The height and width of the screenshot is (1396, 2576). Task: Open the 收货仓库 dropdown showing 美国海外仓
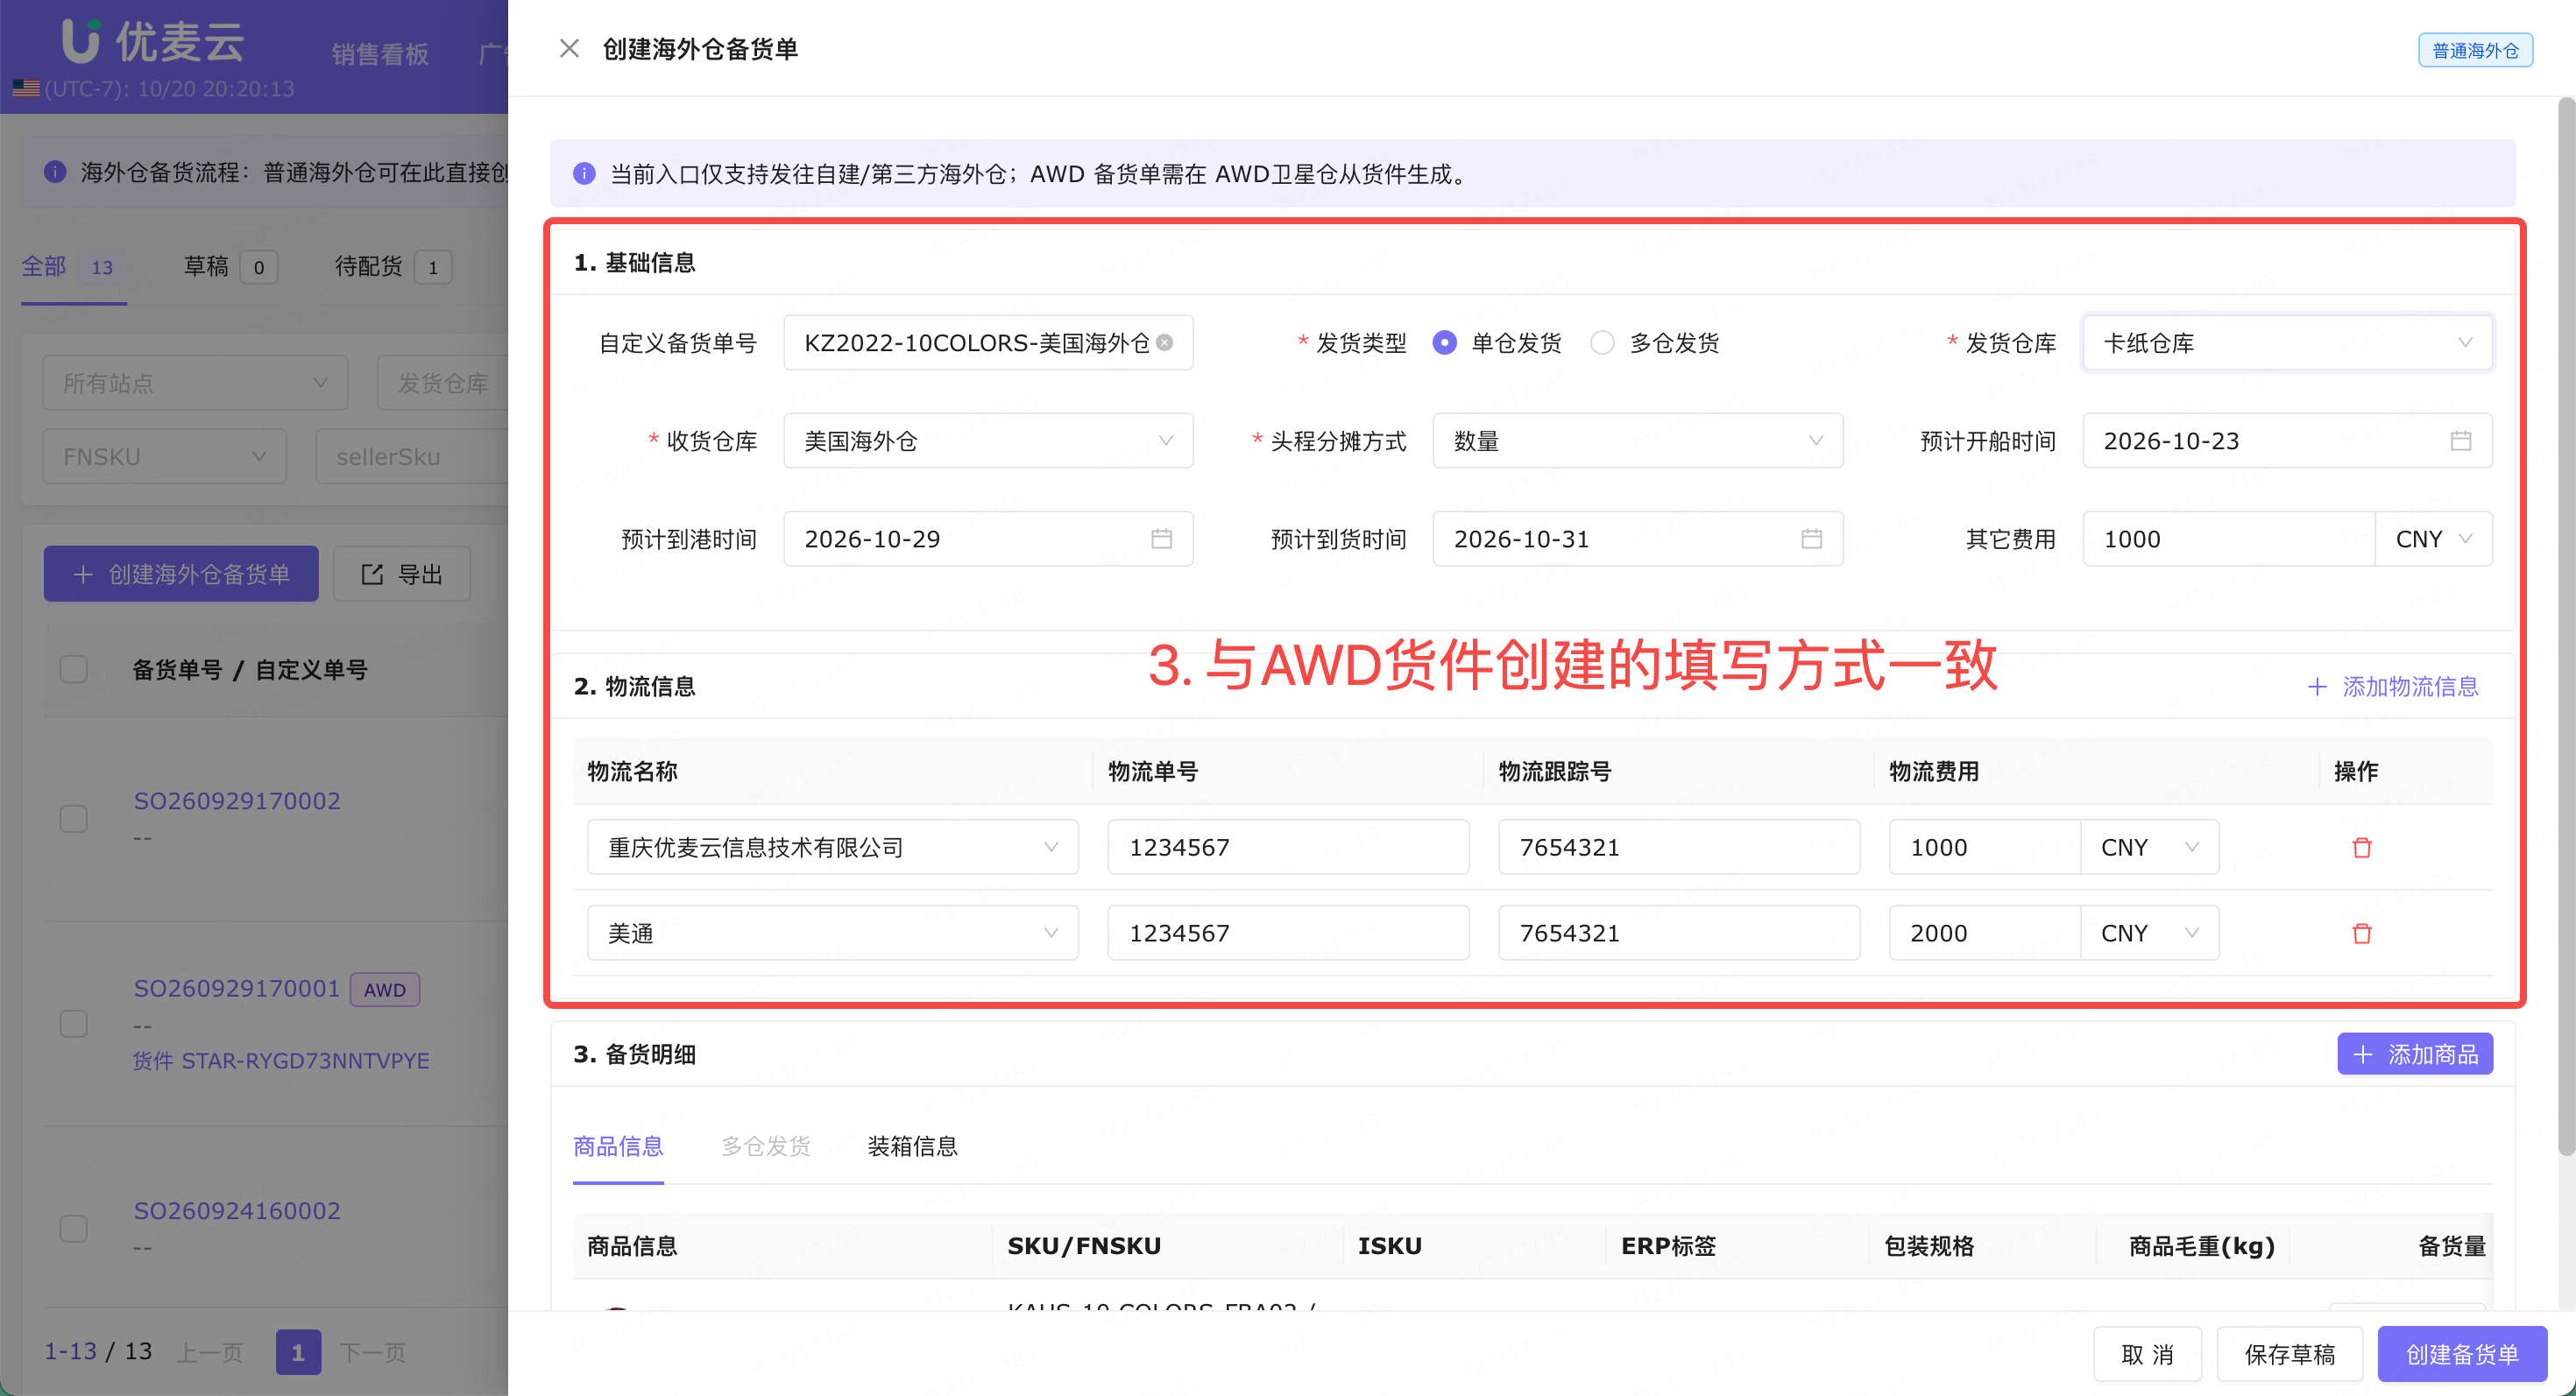[x=988, y=441]
